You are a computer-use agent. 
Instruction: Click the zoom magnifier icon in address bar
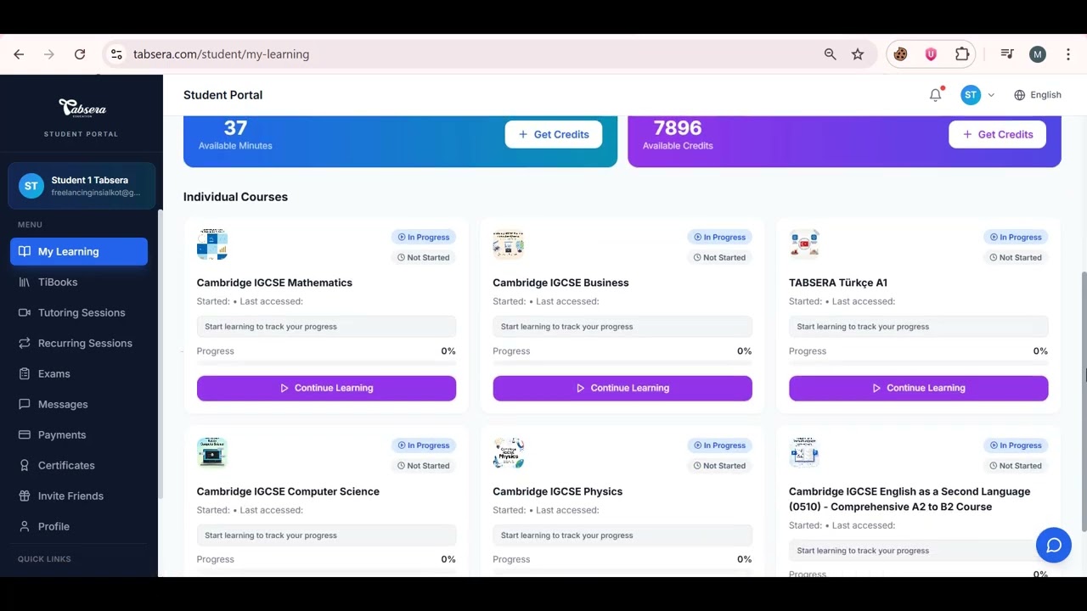coord(831,54)
